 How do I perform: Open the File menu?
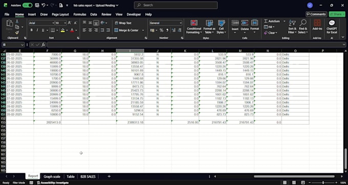[x=7, y=14]
